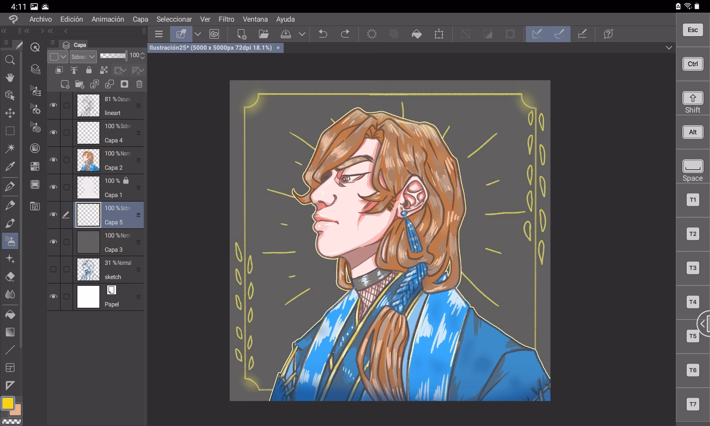710x426 pixels.
Task: Select the Fill bucket tool
Action: coord(10,315)
